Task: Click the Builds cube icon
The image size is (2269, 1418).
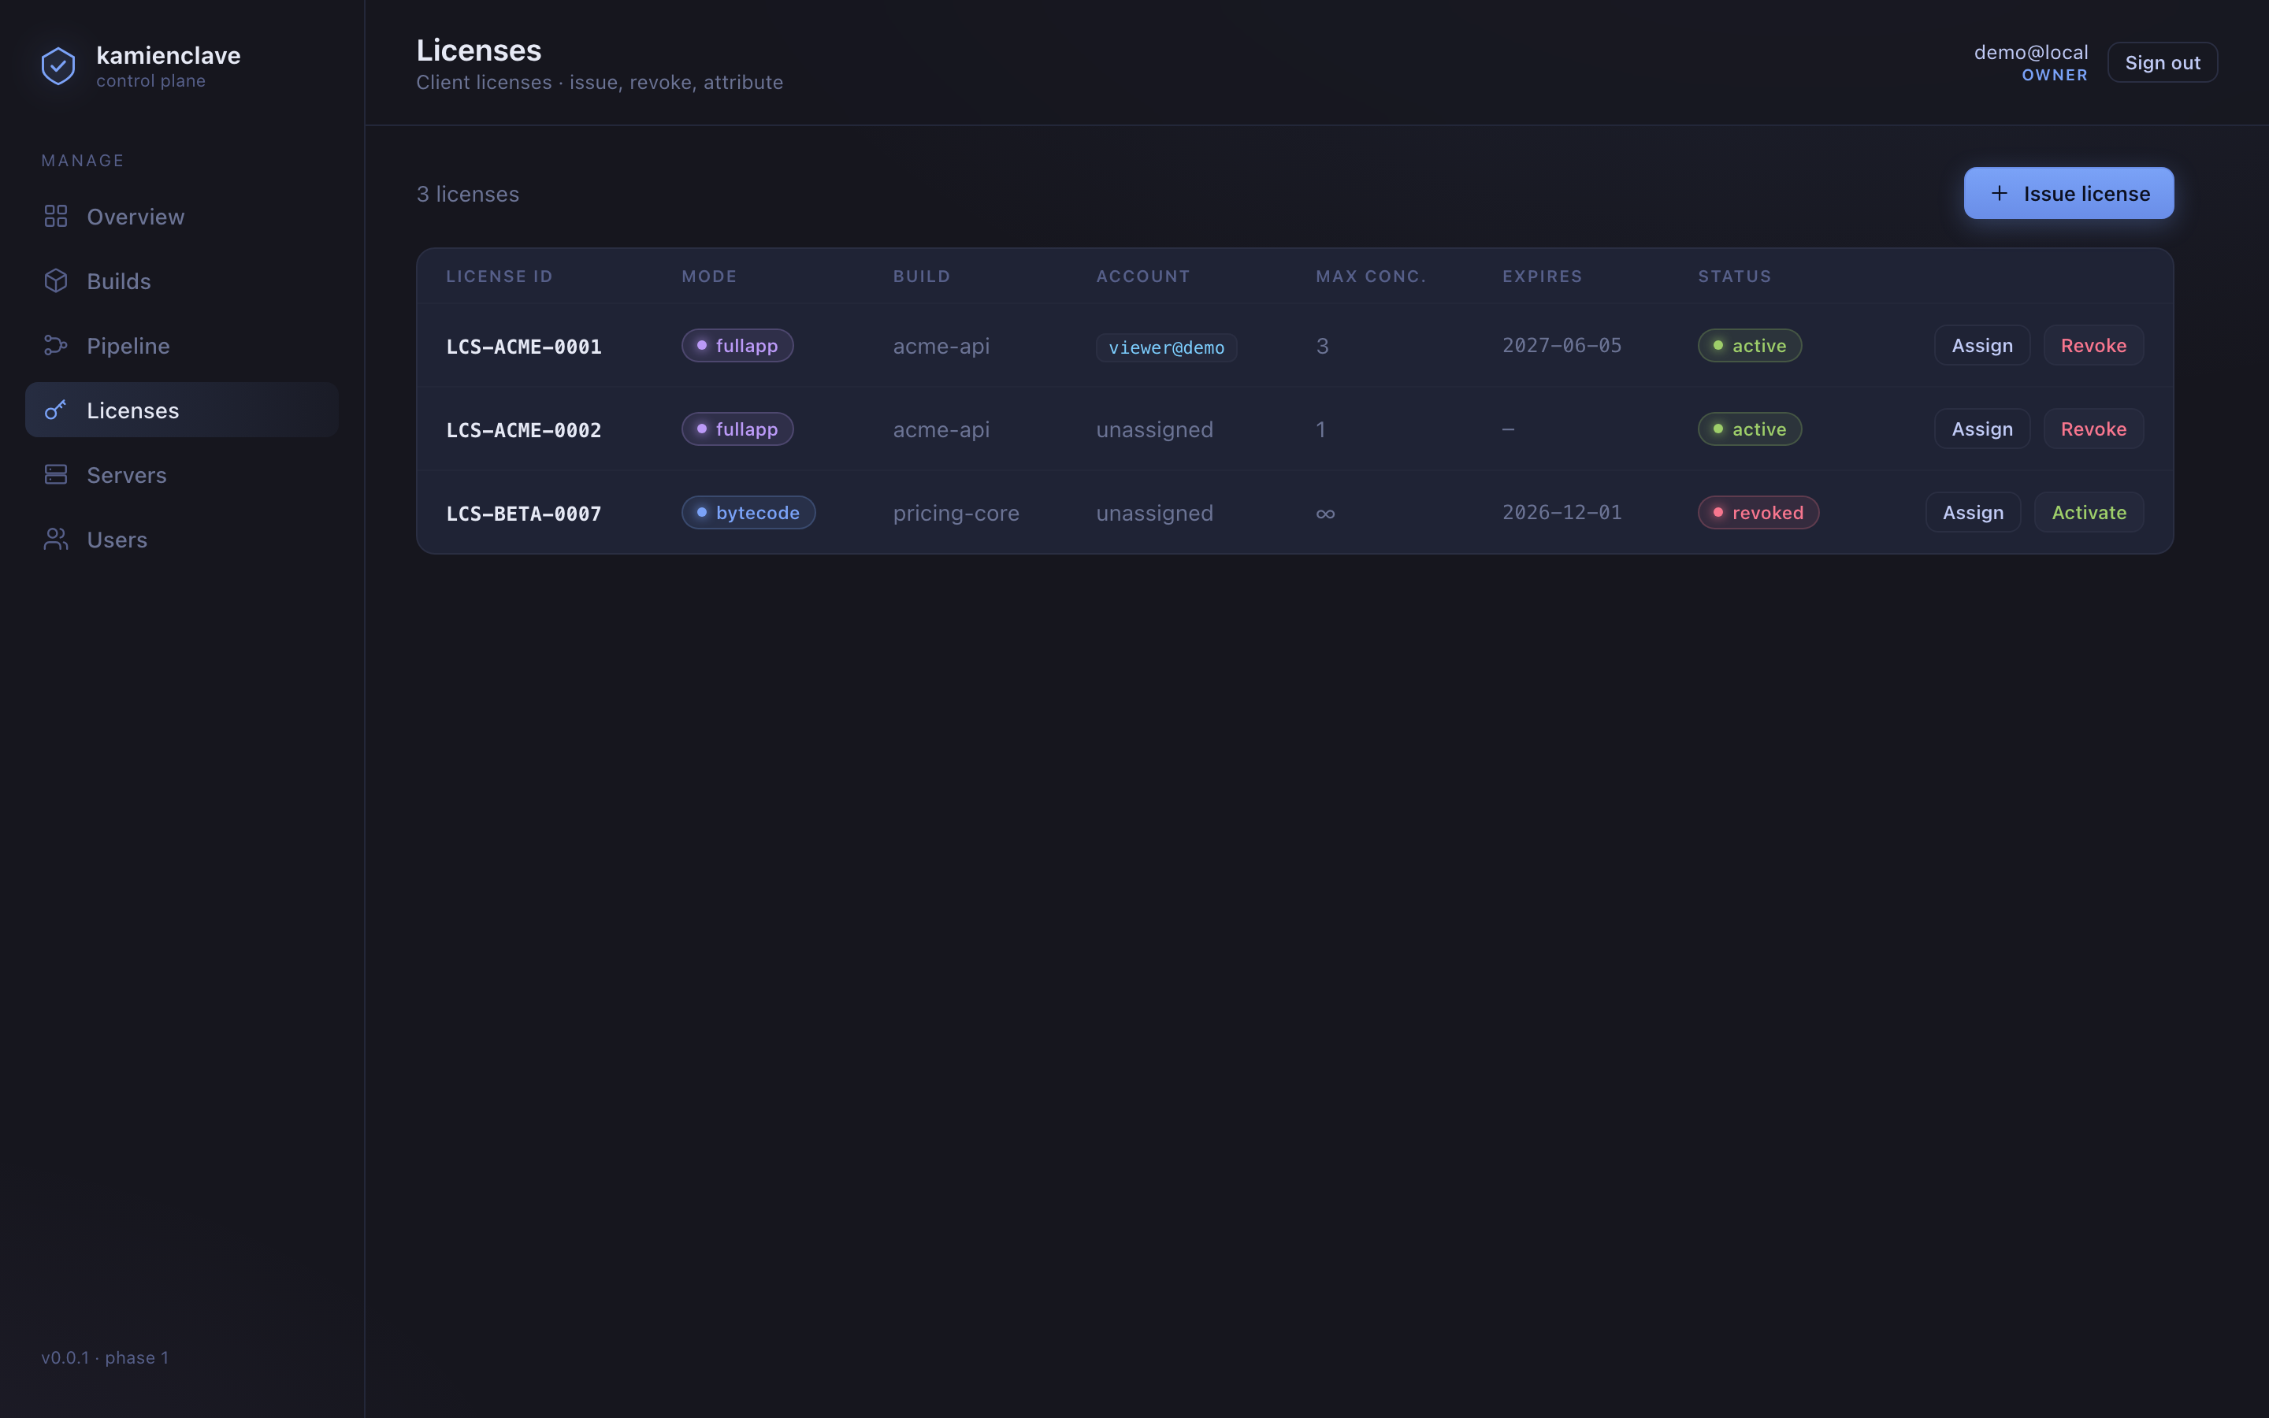Action: [x=56, y=280]
